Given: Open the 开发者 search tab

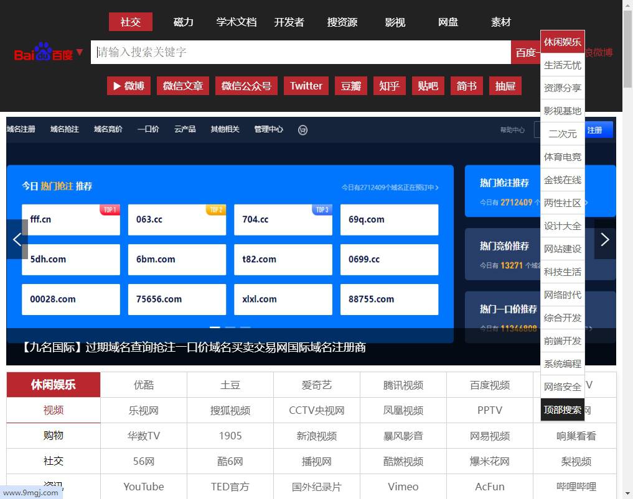Looking at the screenshot, I should 289,22.
